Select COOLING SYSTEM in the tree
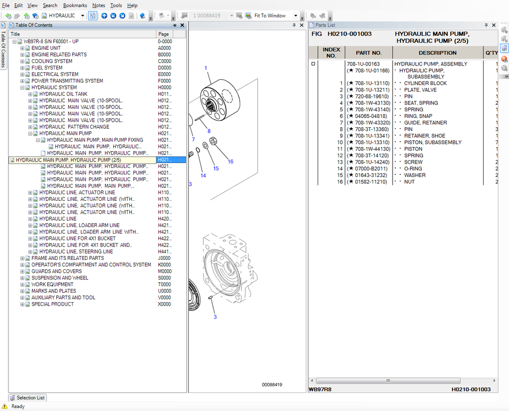509x411 pixels. pyautogui.click(x=52, y=61)
